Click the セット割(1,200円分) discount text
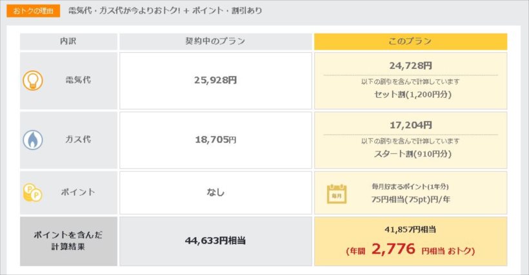The image size is (529, 275). coord(413,95)
